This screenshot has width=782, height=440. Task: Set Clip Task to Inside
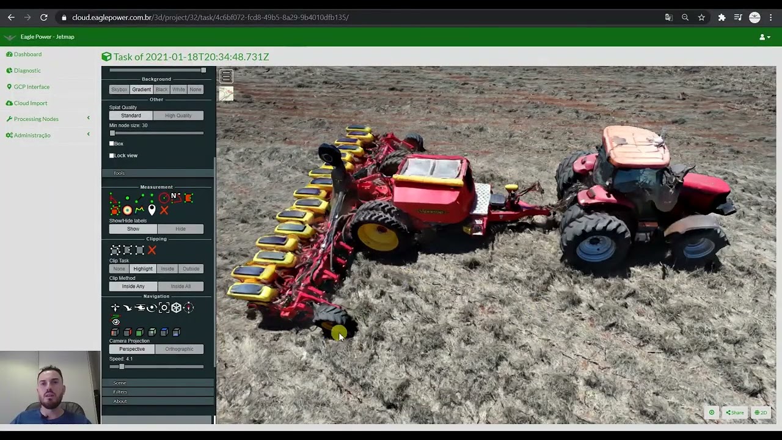coord(167,269)
